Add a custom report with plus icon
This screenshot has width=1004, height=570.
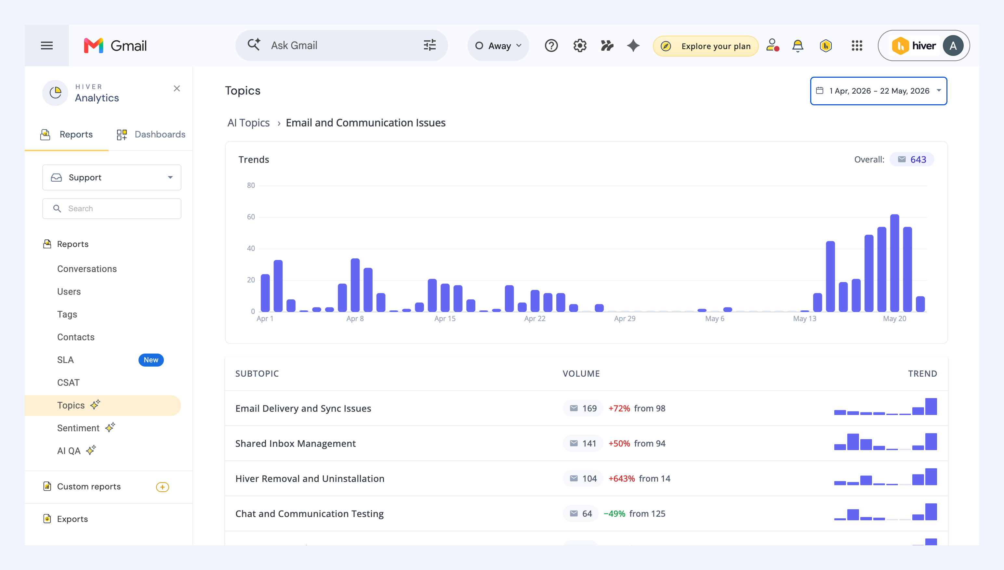(x=162, y=487)
